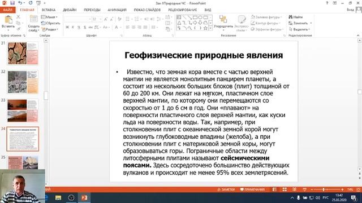This screenshot has height=203, width=362.
Task: Click the Cut scissors icon
Action: [19, 17]
